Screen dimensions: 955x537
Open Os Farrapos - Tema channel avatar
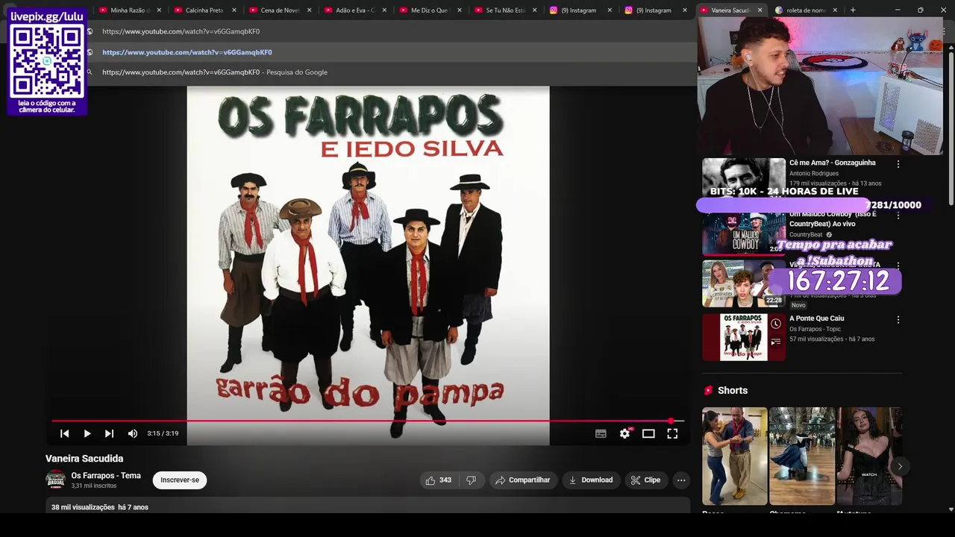[55, 480]
